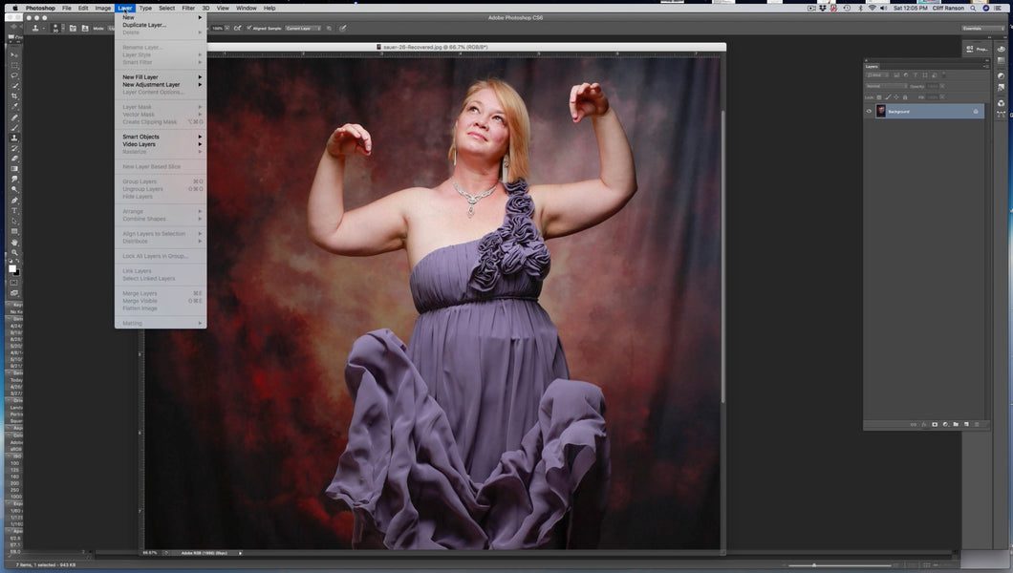The height and width of the screenshot is (573, 1013).
Task: Open the collapsed Properties panel
Action: (x=976, y=49)
